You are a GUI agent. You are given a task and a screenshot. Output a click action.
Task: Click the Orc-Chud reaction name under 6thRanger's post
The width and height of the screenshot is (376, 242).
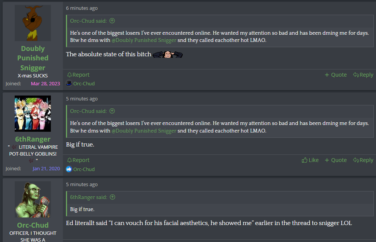tap(84, 169)
